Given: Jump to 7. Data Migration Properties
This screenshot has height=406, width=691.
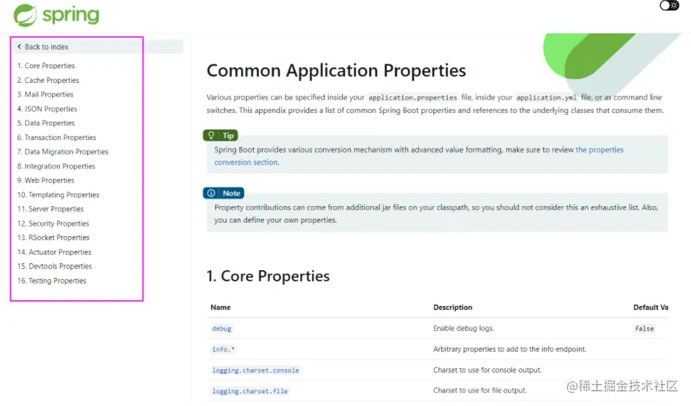Looking at the screenshot, I should (x=63, y=152).
